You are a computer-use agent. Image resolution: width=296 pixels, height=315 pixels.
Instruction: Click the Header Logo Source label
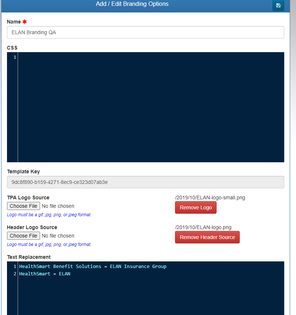pos(32,227)
